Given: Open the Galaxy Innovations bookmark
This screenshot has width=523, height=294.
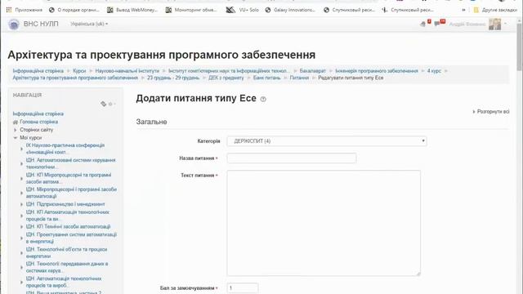Looking at the screenshot, I should click(290, 10).
